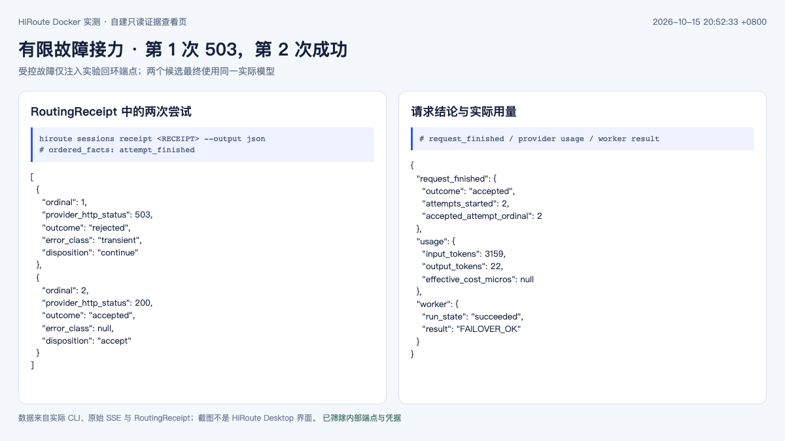Screen dimensions: 785x441
Task: Click the '# request_finished / provider usage' comment
Action: (x=539, y=139)
